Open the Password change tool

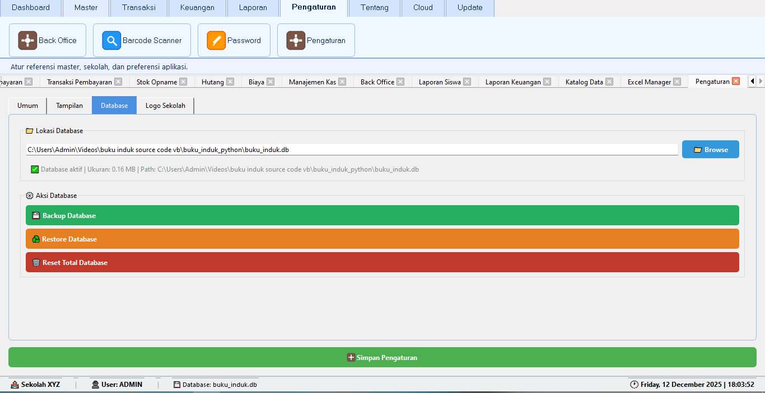pos(234,40)
